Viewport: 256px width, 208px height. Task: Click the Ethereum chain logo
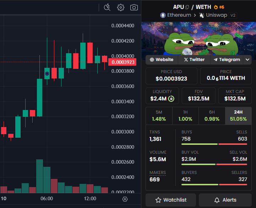[x=163, y=15]
